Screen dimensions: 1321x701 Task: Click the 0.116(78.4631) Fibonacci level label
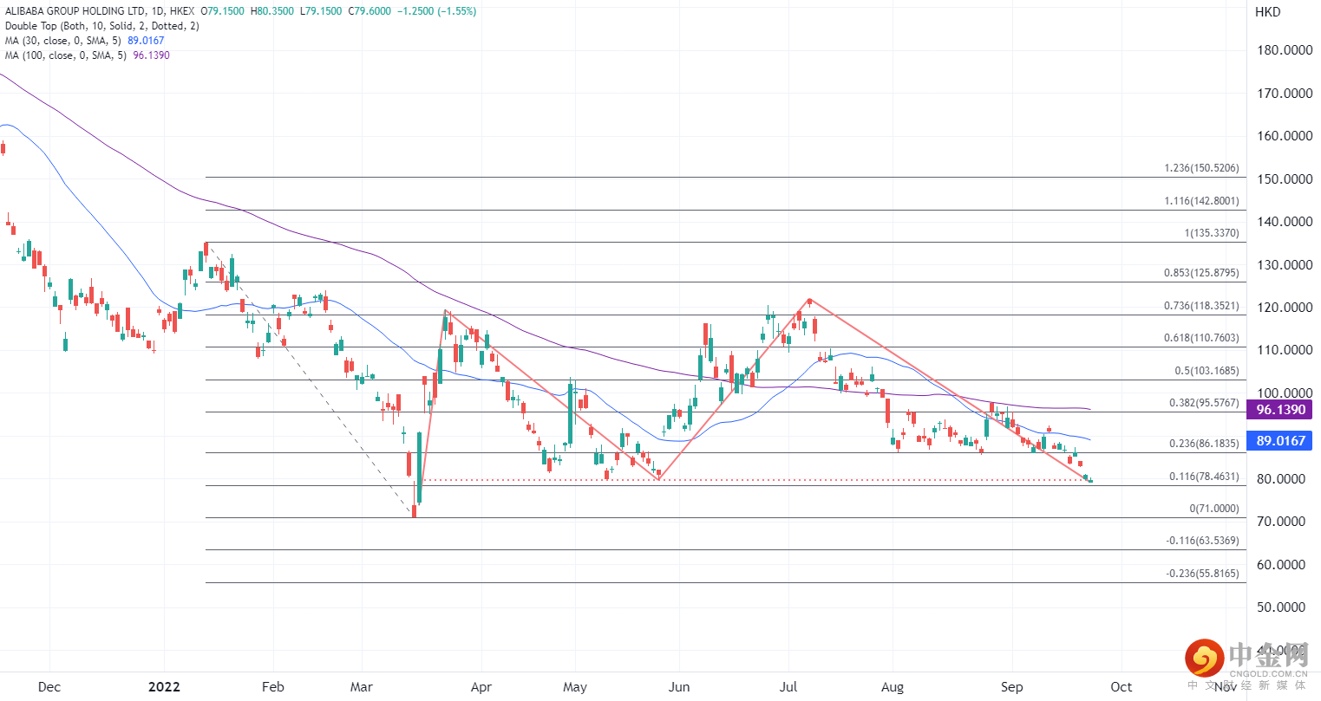tap(1204, 477)
